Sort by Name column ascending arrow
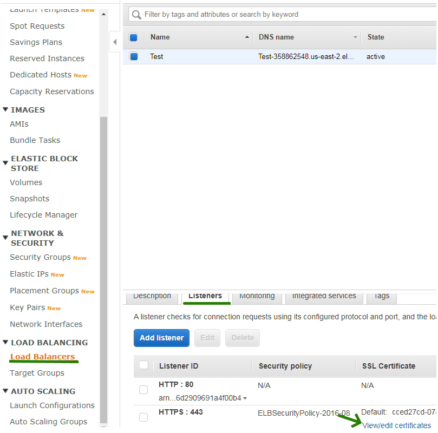Screen dimensions: 438x433 click(247, 37)
